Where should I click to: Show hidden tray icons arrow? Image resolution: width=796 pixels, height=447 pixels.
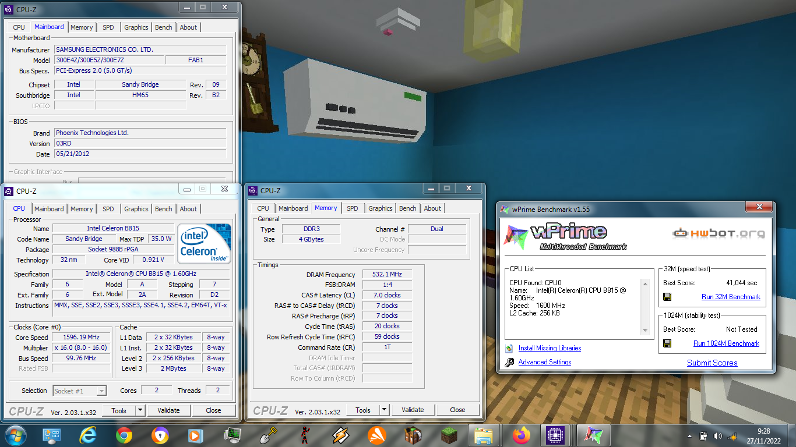point(689,436)
